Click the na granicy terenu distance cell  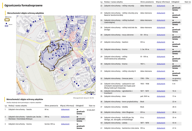[177, 80]
